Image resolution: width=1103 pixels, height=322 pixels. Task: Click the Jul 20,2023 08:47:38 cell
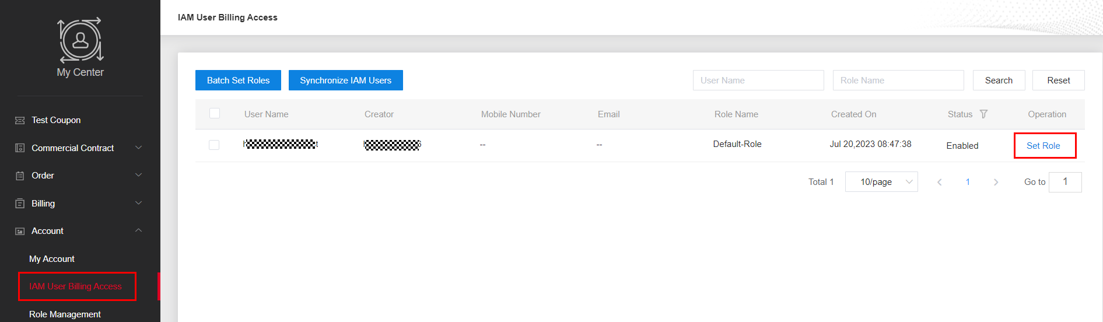pyautogui.click(x=870, y=144)
